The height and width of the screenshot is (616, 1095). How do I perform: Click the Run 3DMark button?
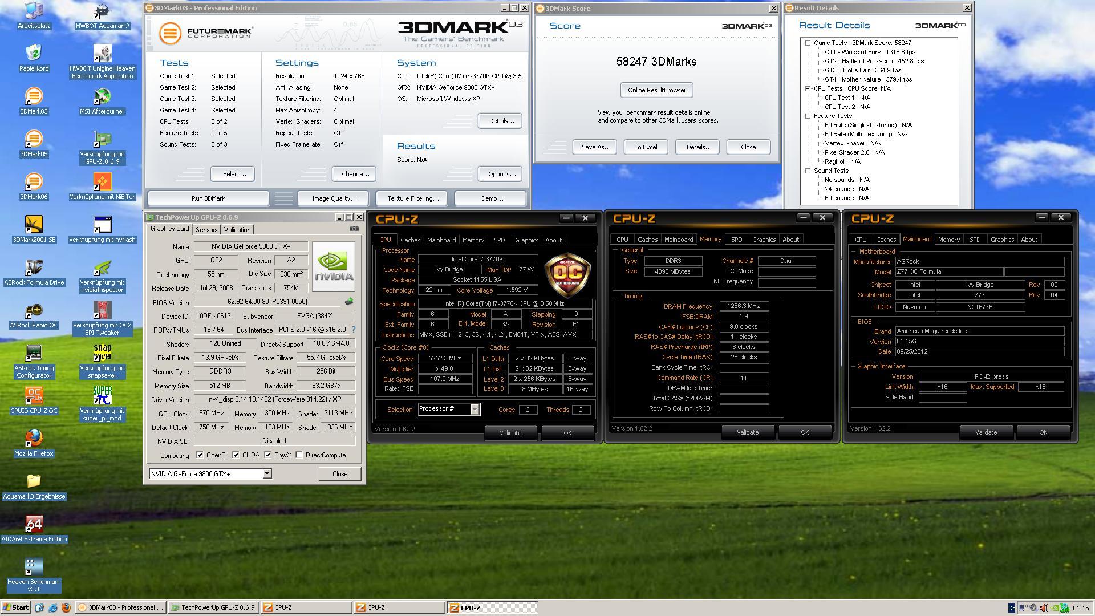coord(208,198)
